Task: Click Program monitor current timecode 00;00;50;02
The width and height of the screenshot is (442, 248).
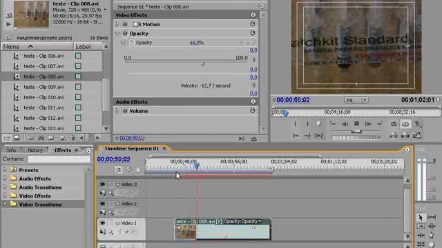Action: (x=293, y=100)
